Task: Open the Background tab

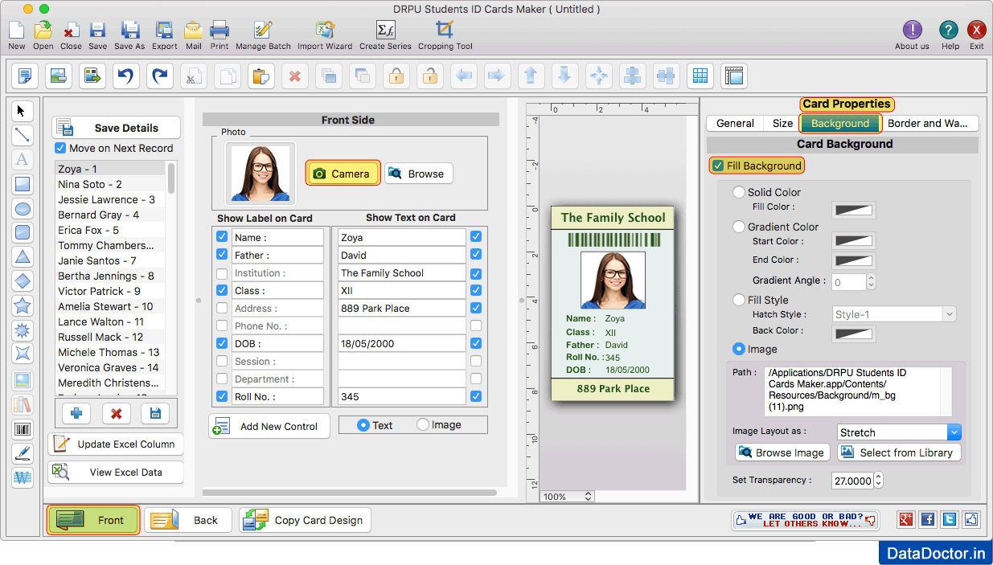Action: pos(840,124)
